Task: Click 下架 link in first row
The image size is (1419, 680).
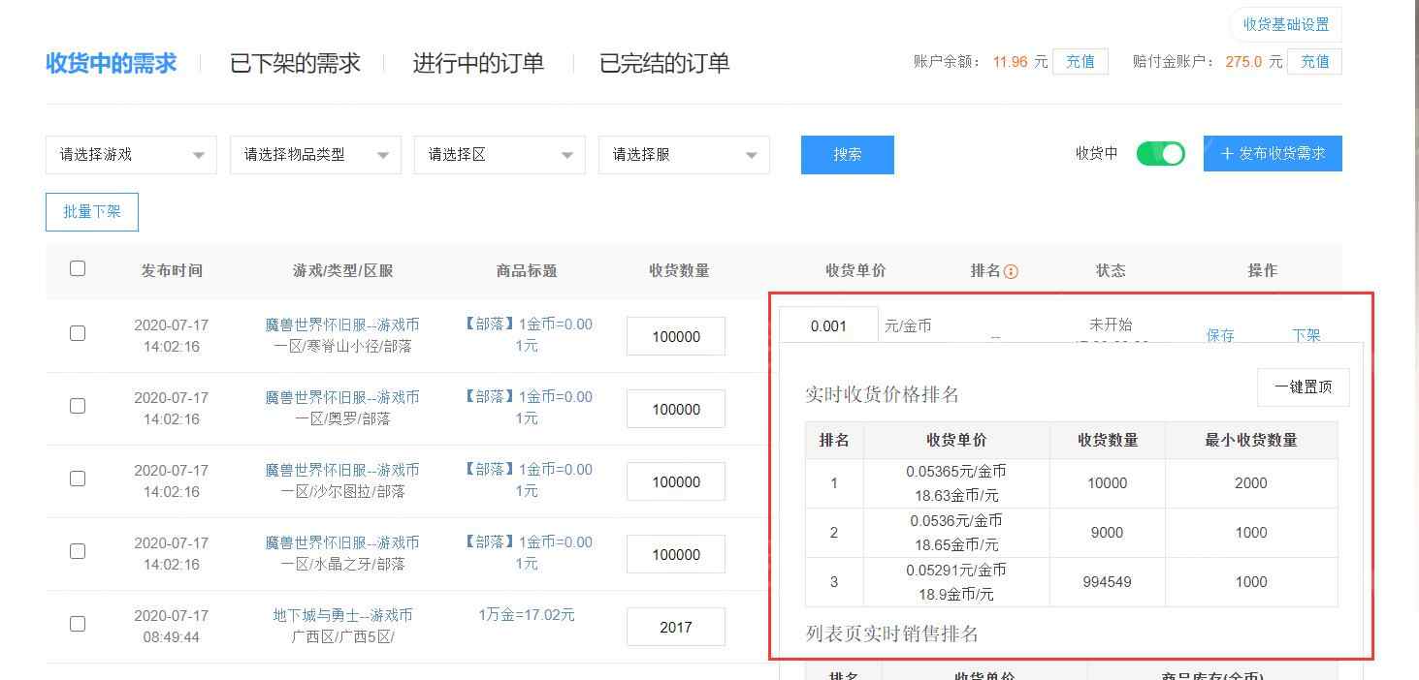Action: click(x=1306, y=335)
